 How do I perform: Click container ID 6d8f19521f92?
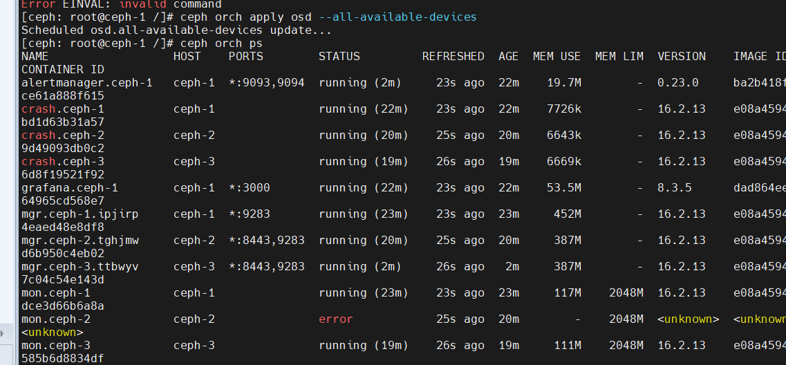coord(63,174)
